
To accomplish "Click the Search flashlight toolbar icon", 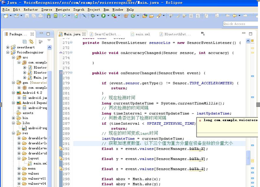I will coord(159,16).
